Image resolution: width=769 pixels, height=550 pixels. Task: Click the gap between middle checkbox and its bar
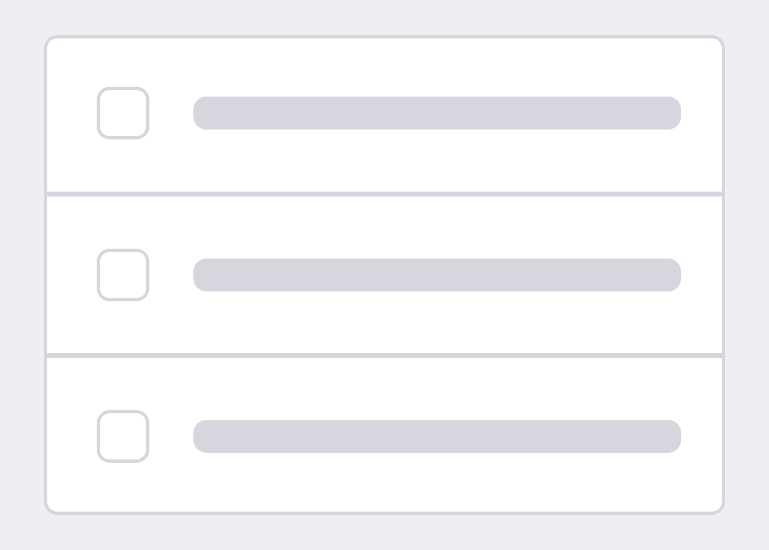pyautogui.click(x=171, y=275)
